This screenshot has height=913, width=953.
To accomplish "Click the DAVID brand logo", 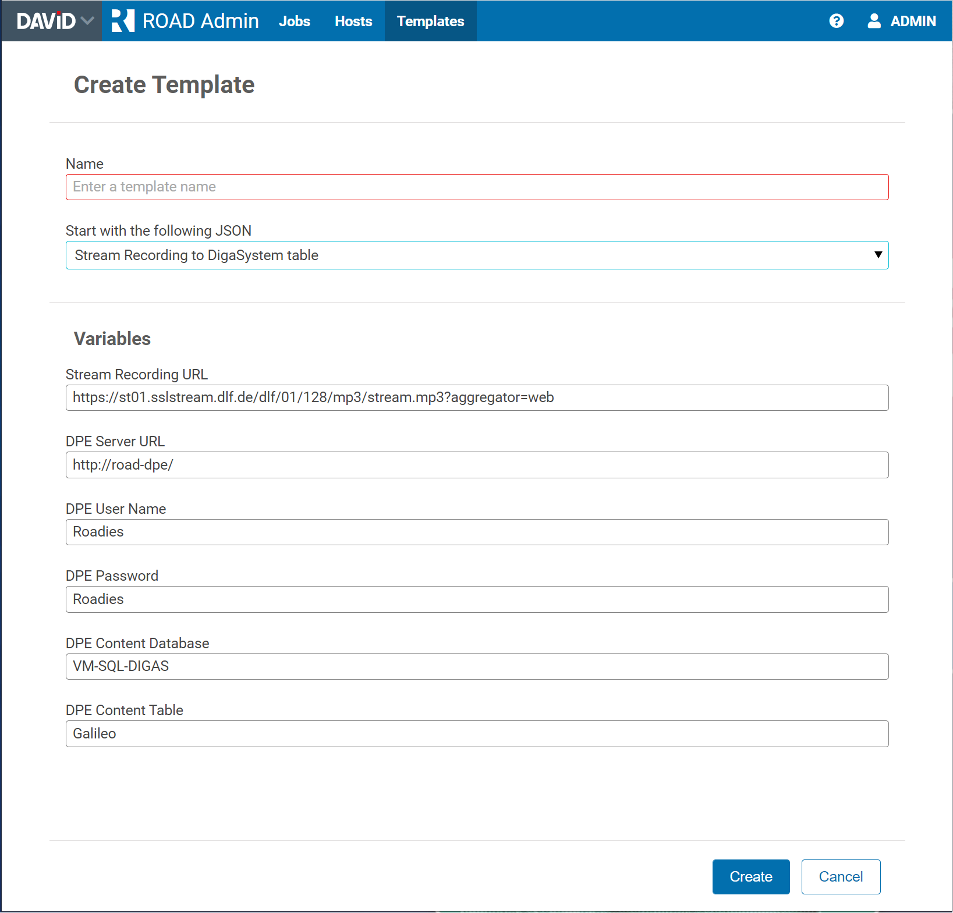I will point(46,21).
